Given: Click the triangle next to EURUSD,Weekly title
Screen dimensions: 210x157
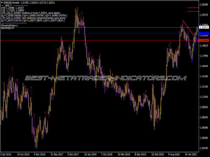Looking at the screenshot, I should [2, 3].
